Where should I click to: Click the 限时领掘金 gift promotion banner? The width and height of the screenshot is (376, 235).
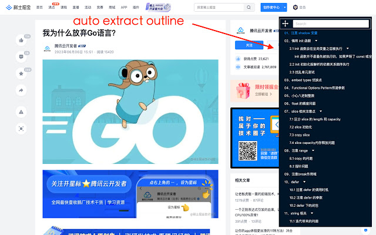pyautogui.click(x=254, y=91)
